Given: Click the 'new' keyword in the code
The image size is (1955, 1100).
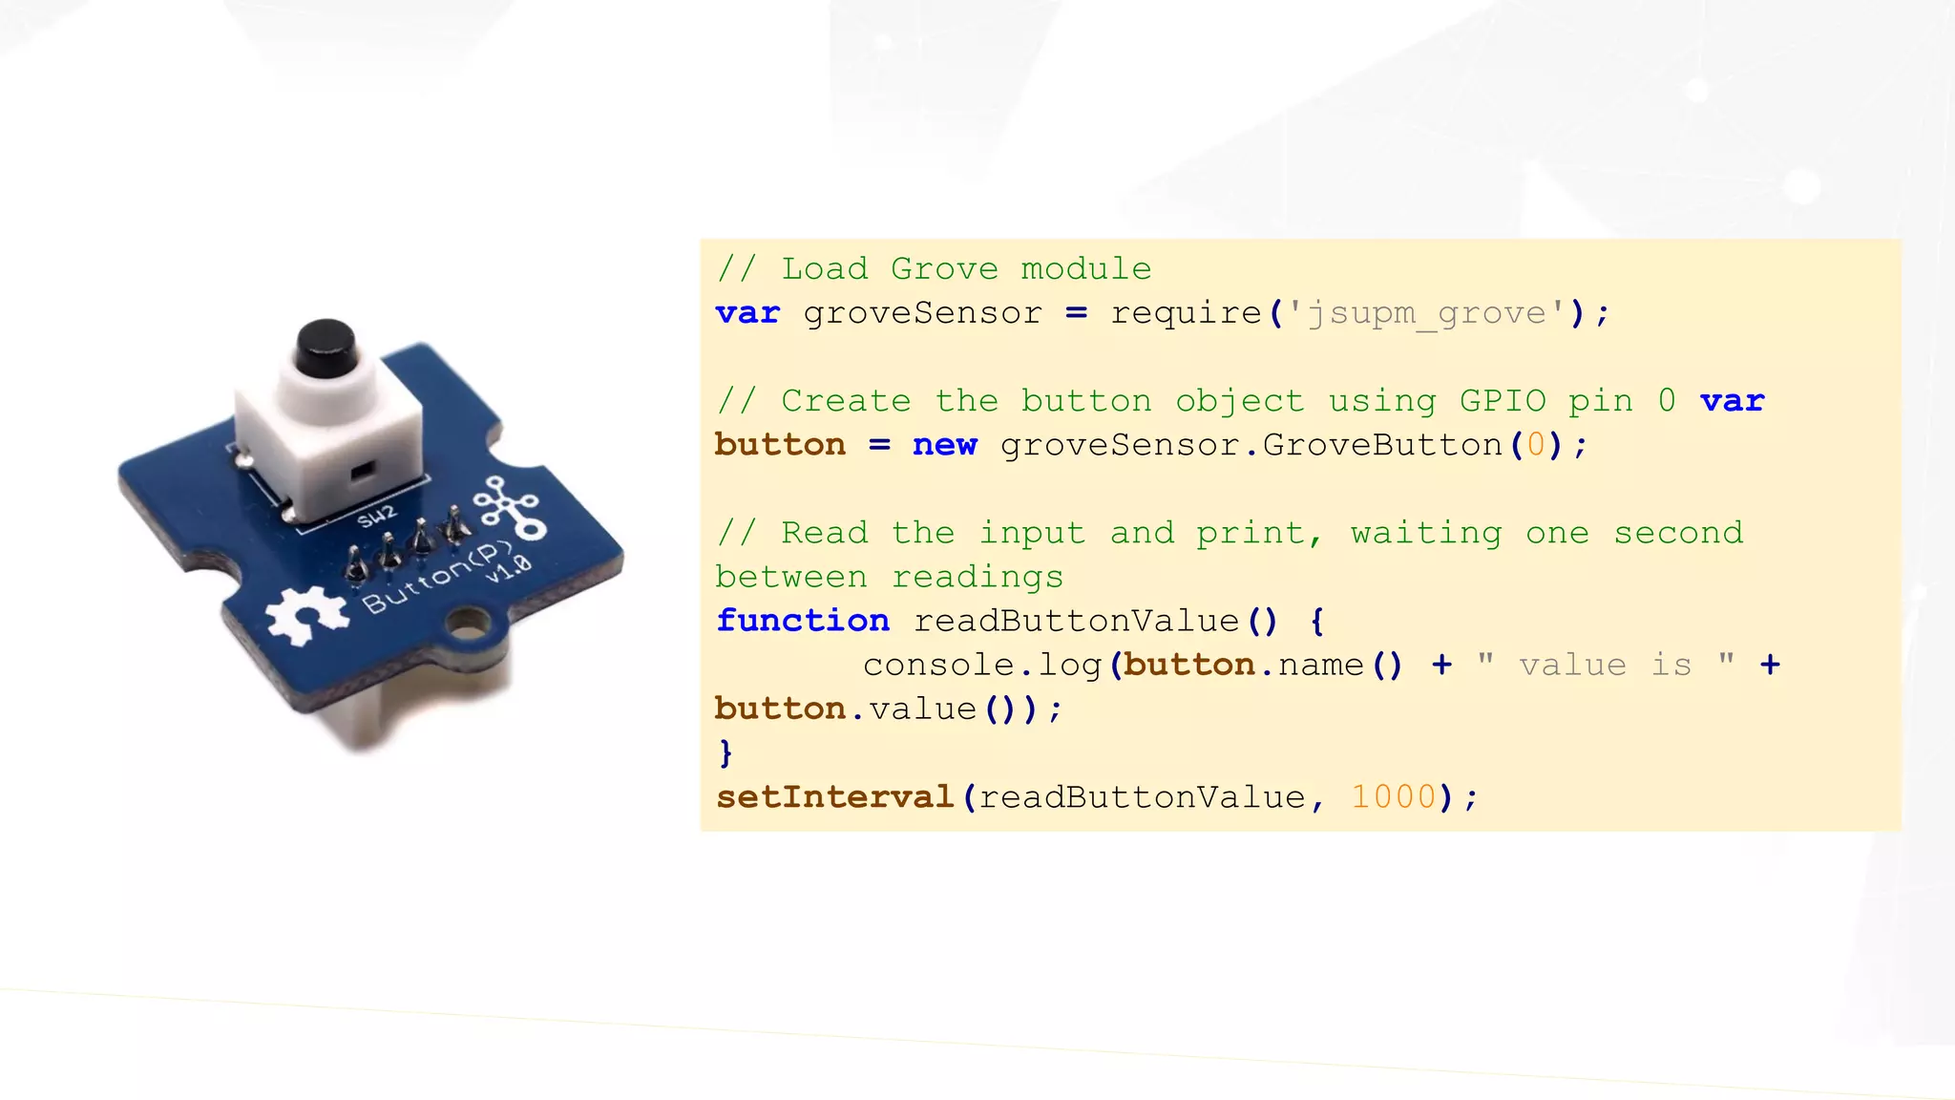Looking at the screenshot, I should (x=944, y=445).
